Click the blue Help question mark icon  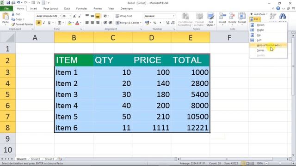278,8
